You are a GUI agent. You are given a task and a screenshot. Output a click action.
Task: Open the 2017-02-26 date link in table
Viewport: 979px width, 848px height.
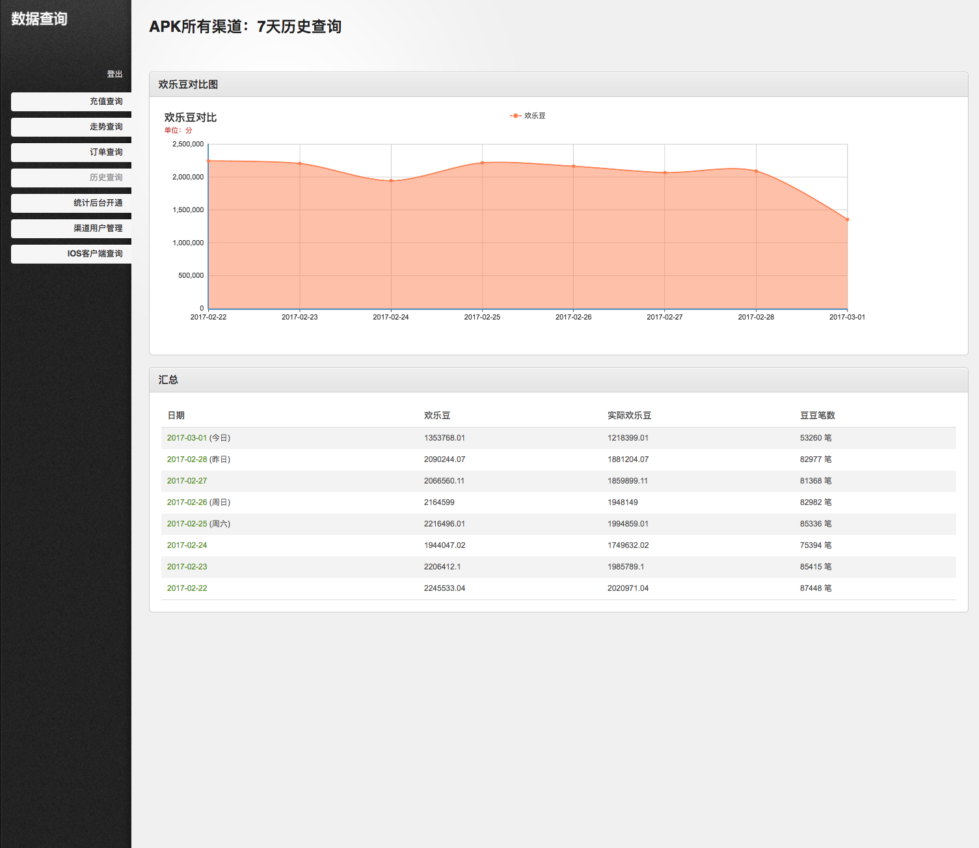[x=187, y=502]
